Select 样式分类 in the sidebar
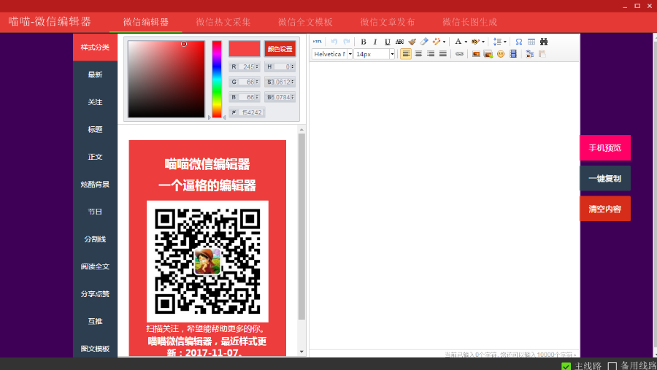 [x=95, y=47]
